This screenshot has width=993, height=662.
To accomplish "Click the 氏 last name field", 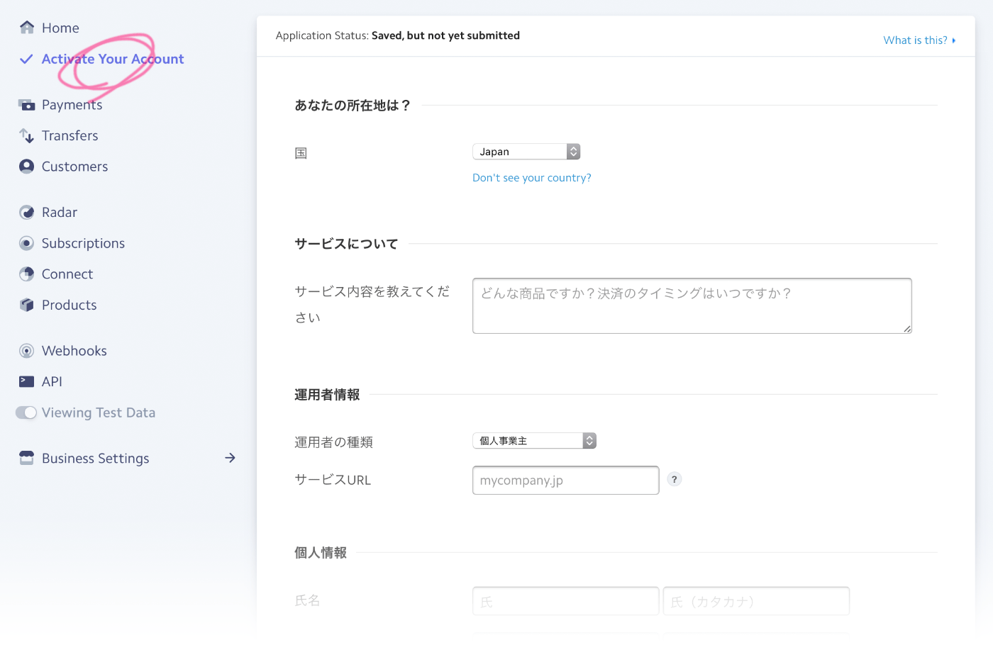I will [566, 601].
